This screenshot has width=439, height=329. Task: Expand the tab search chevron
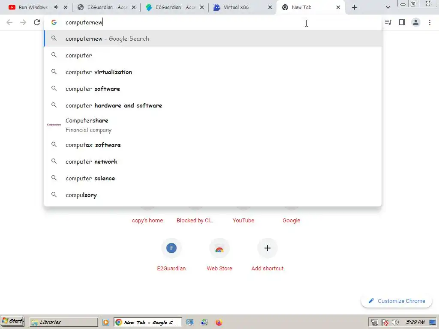(388, 7)
